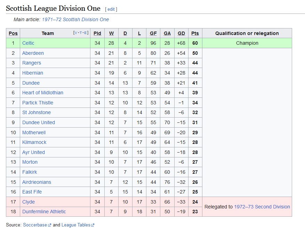Viewport: 305px width, 232px height.
Task: Click the edit link beside the section heading
Action: tap(111, 9)
